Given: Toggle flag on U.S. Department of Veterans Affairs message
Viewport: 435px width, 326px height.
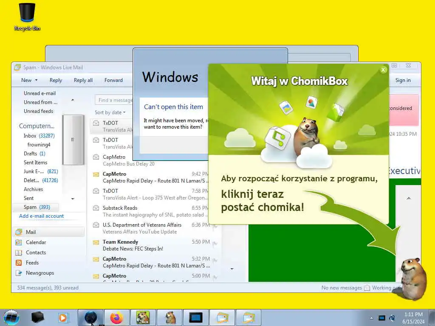Looking at the screenshot, I should pos(215,227).
